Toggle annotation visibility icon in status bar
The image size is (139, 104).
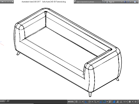(114, 102)
